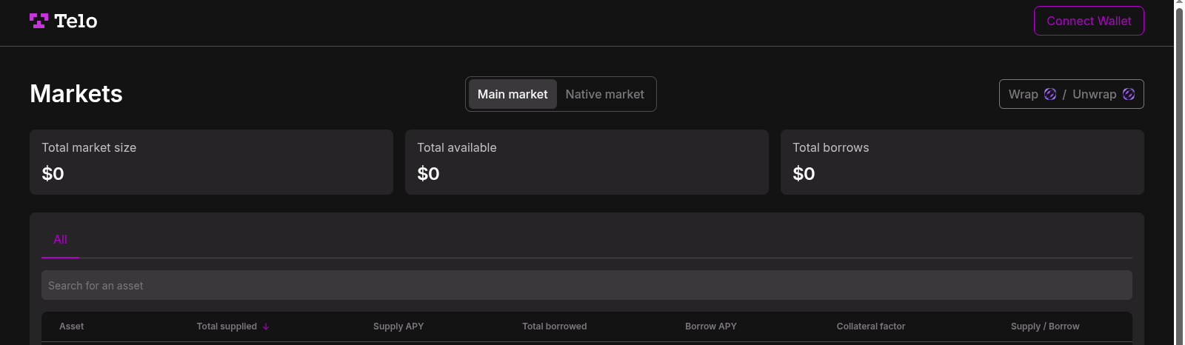This screenshot has width=1185, height=345.
Task: Sort by Total supplied column
Action: click(x=227, y=326)
